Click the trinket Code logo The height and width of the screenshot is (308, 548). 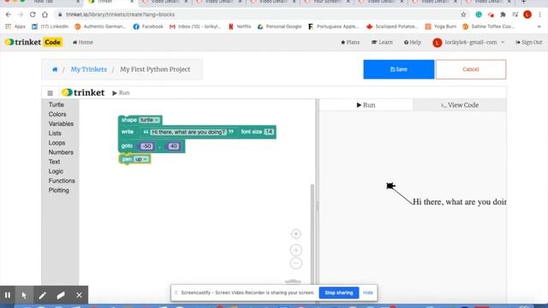[x=33, y=42]
